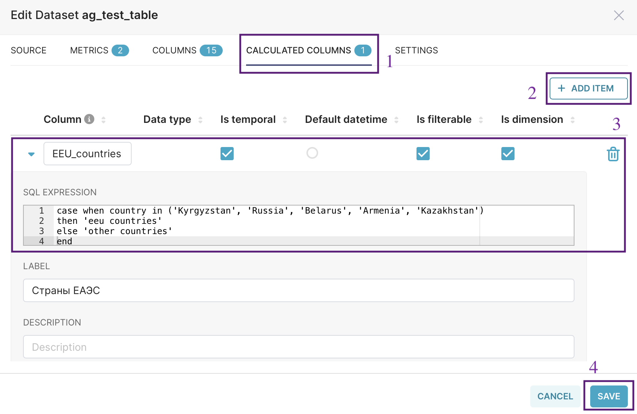
Task: Click the Add Item button
Action: [x=588, y=89]
